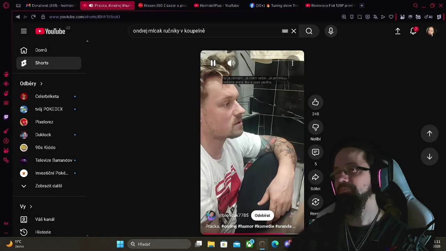Open YouTube notifications bell

pos(413,31)
